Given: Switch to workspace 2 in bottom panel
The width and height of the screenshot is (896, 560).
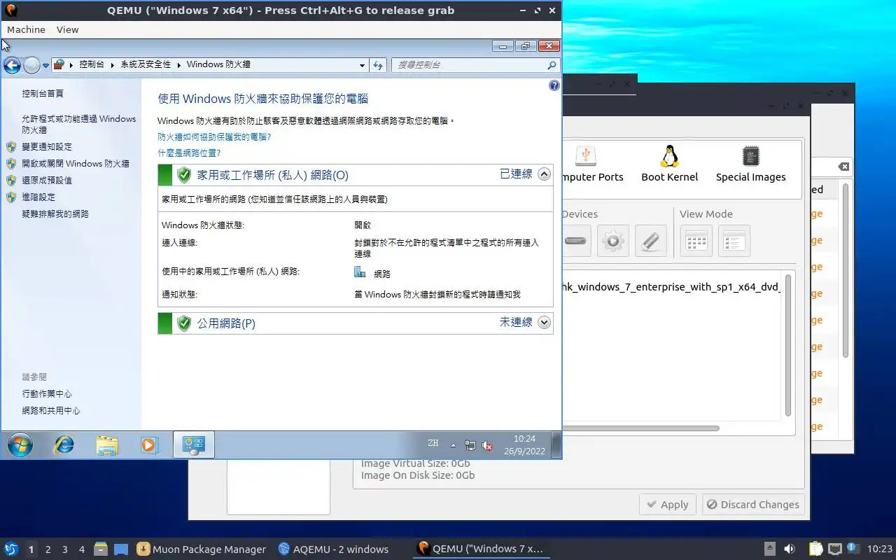Looking at the screenshot, I should 48,549.
